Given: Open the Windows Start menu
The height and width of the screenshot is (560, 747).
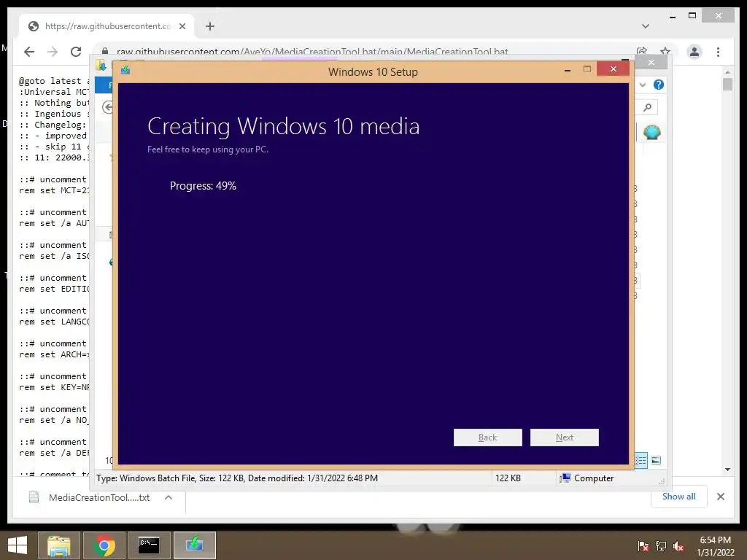Looking at the screenshot, I should [18, 545].
